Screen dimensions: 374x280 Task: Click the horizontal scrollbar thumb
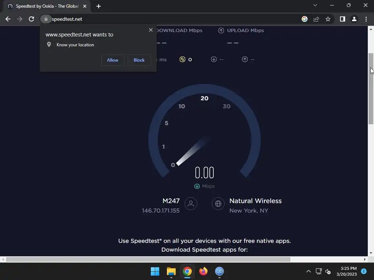(x=148, y=259)
